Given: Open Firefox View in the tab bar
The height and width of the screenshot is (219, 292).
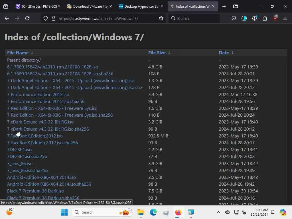Looking at the screenshot, I should [6, 6].
